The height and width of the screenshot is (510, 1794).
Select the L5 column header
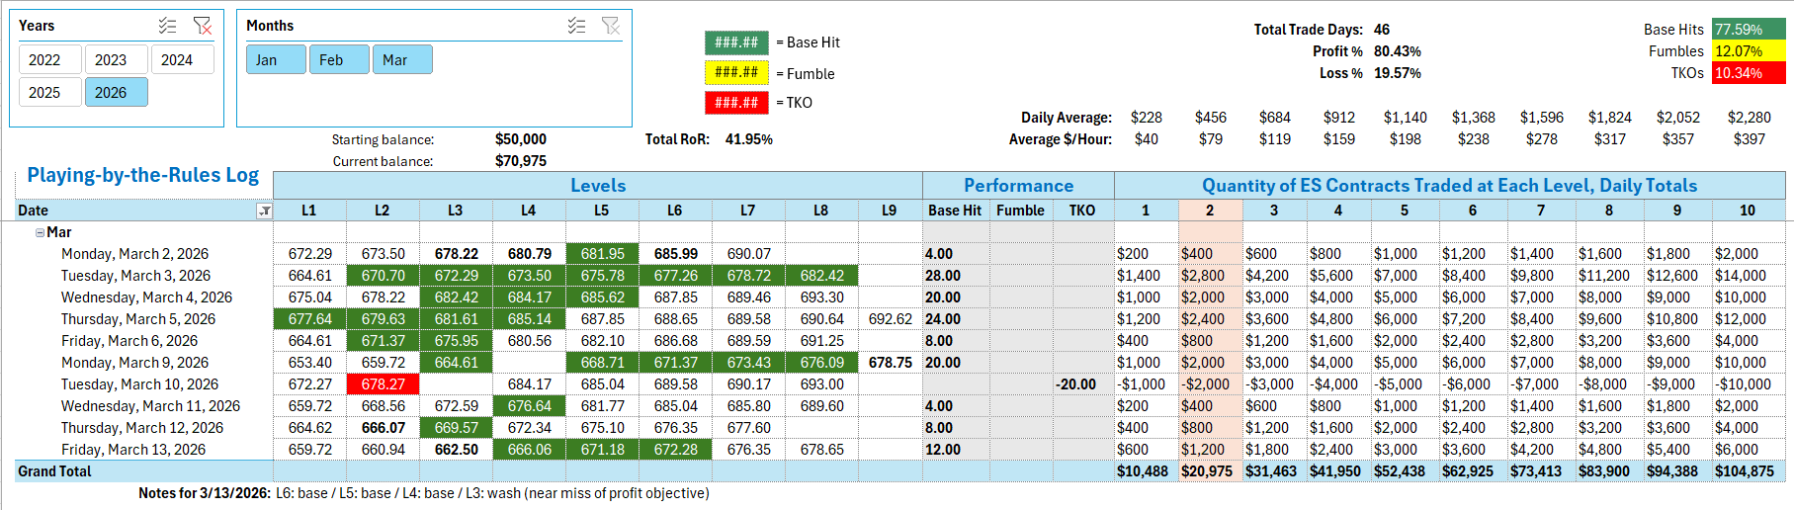tap(601, 211)
